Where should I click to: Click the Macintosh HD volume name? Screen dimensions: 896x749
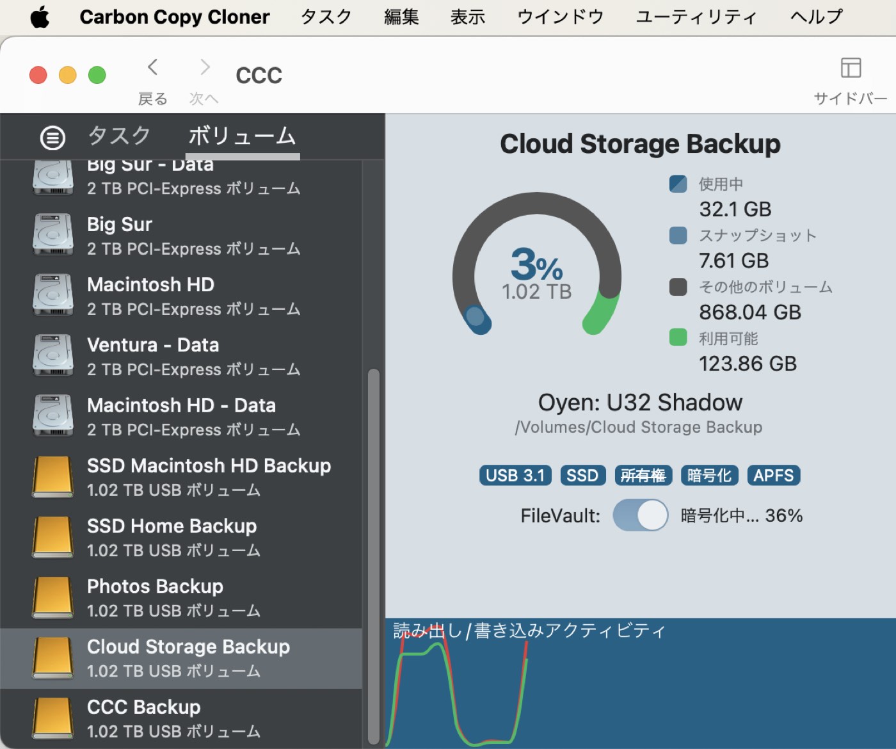[151, 285]
